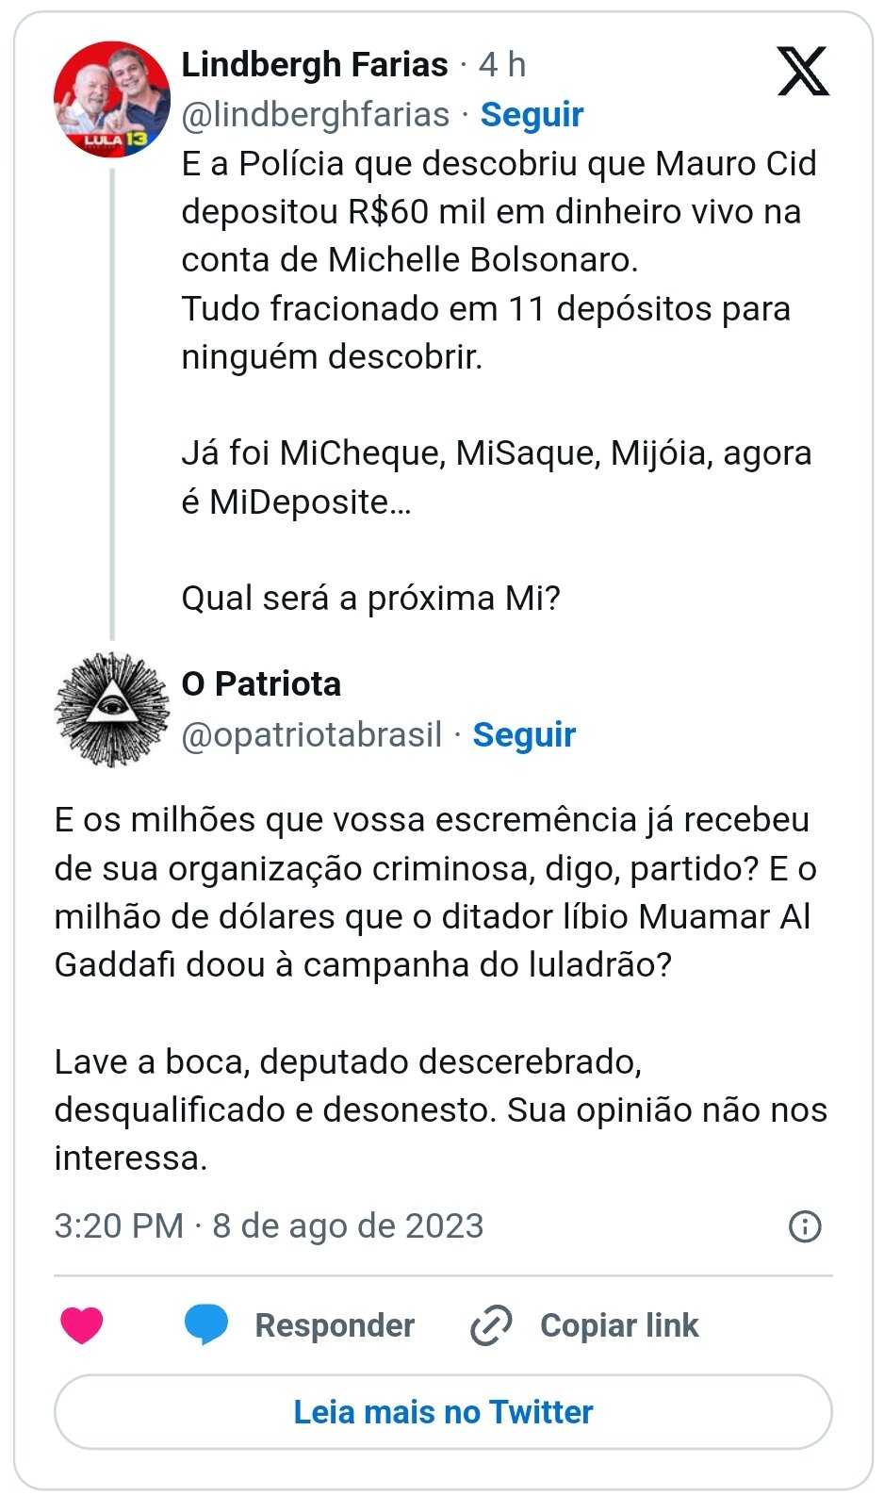Click "Leia mais no Twitter" button

pyautogui.click(x=443, y=1411)
